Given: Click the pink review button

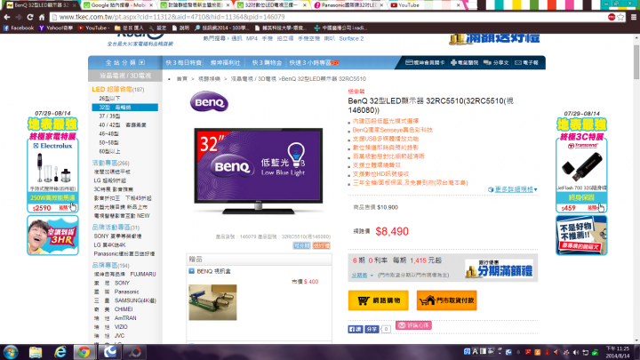Looking at the screenshot, I should pos(413,325).
